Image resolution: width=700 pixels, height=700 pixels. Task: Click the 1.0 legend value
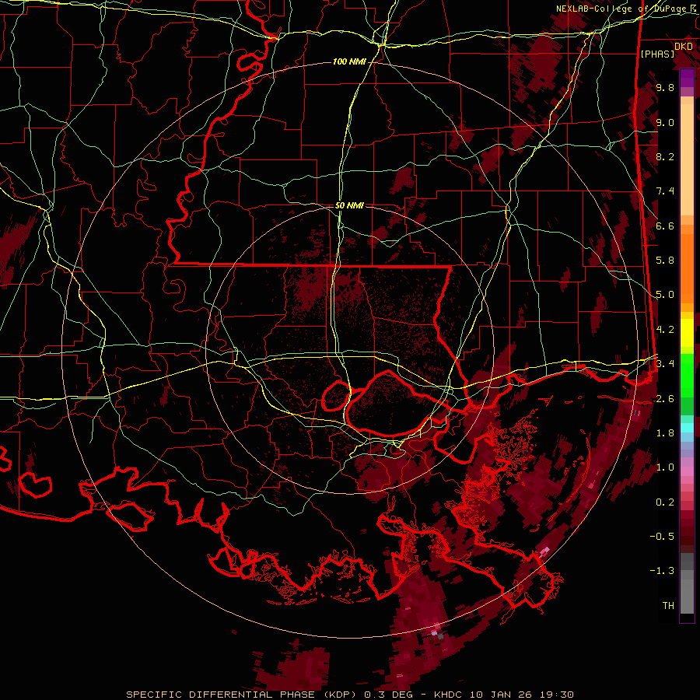point(665,467)
